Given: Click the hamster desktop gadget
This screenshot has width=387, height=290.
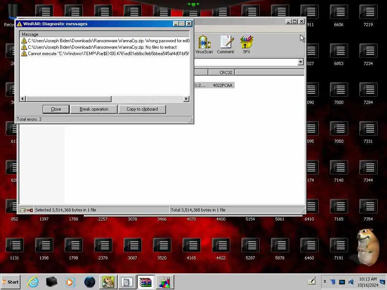Looking at the screenshot, I should [x=367, y=247].
